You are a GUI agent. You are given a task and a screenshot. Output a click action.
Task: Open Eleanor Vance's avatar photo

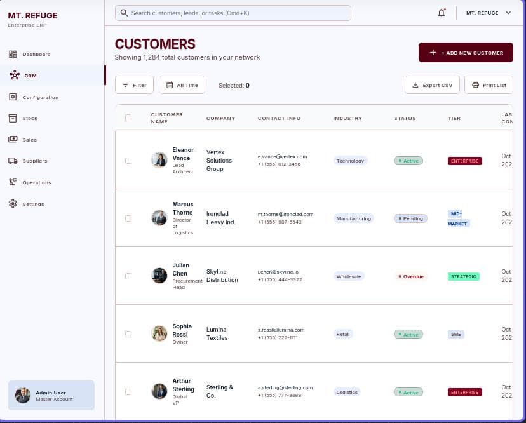click(x=159, y=159)
